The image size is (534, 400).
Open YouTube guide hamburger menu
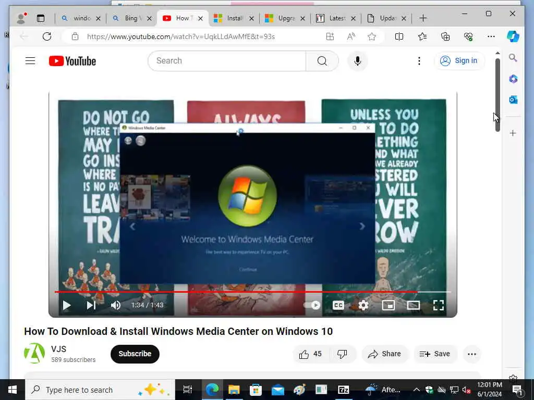[30, 61]
